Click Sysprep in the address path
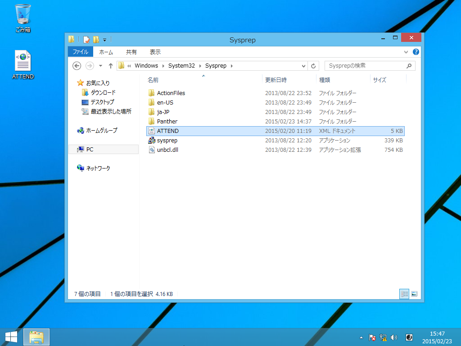The width and height of the screenshot is (461, 346). [x=216, y=66]
